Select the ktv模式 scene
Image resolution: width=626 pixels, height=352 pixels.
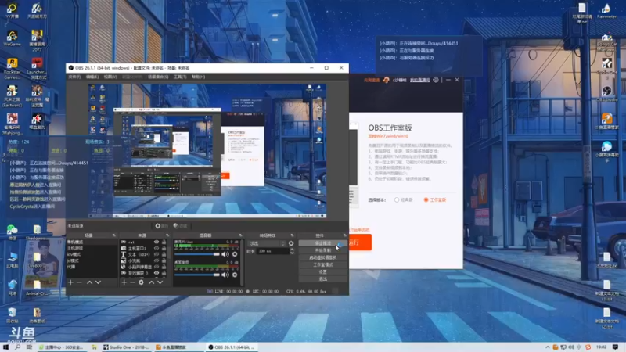click(92, 254)
